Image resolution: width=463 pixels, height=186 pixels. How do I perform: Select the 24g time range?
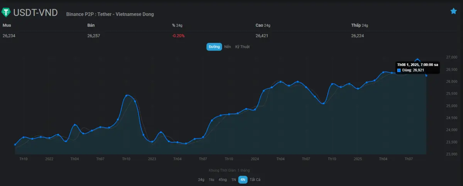[201, 179]
